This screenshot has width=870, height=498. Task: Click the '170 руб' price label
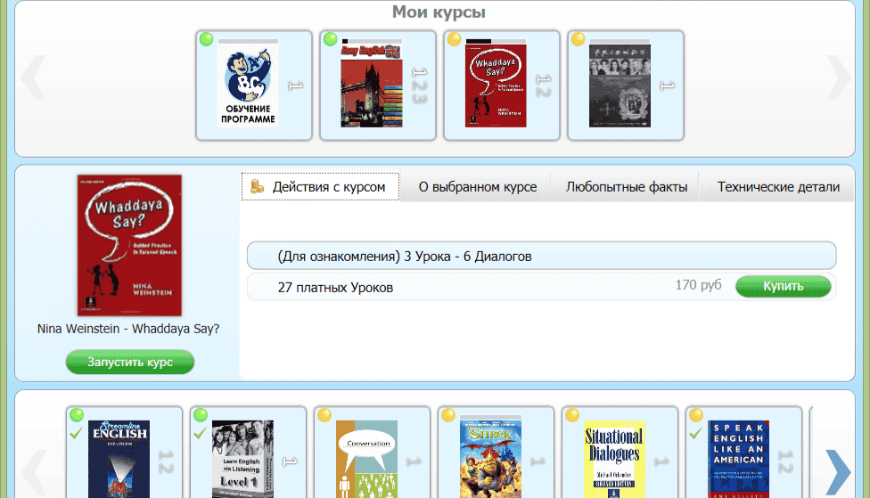coord(698,285)
